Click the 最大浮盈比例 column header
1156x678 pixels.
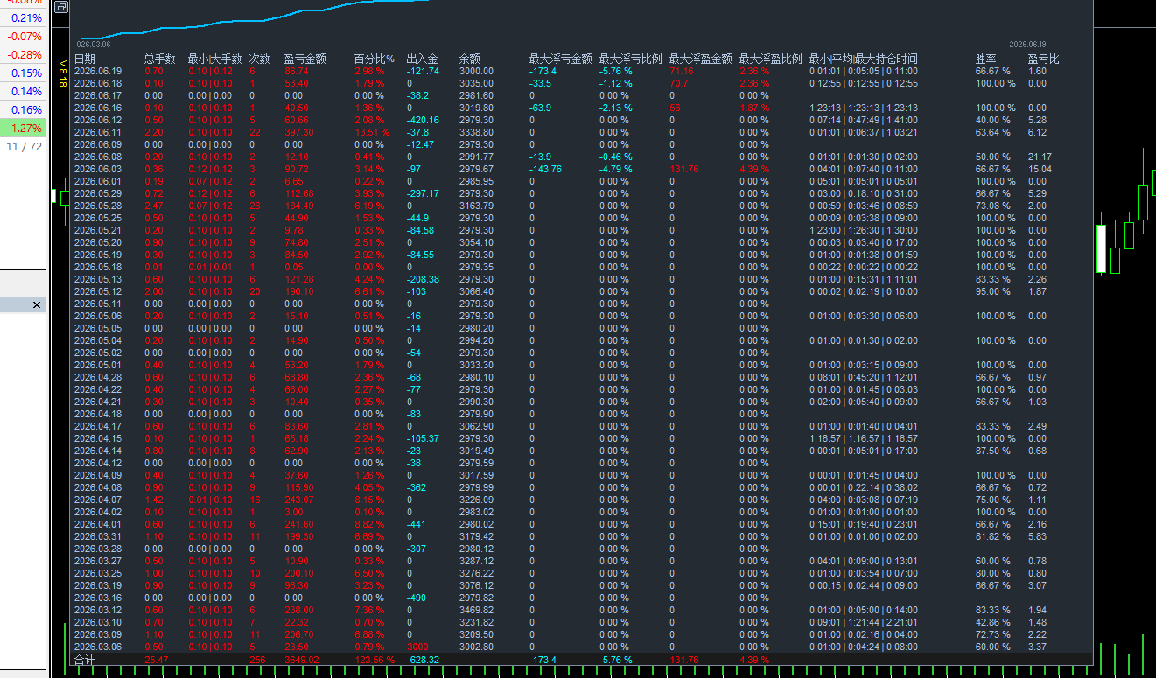coord(770,59)
